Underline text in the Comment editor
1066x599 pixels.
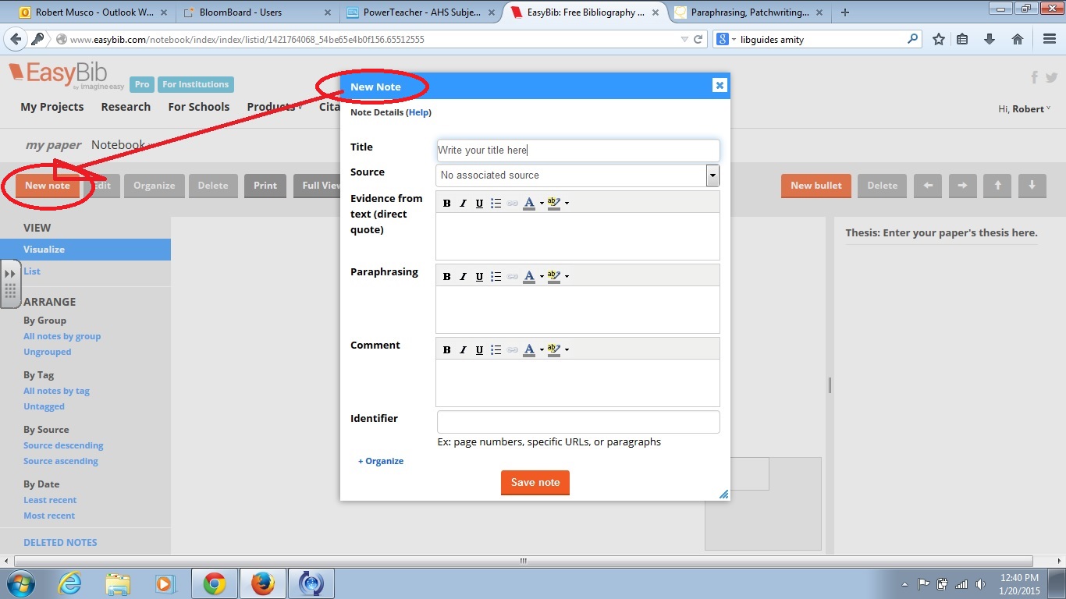coord(479,349)
